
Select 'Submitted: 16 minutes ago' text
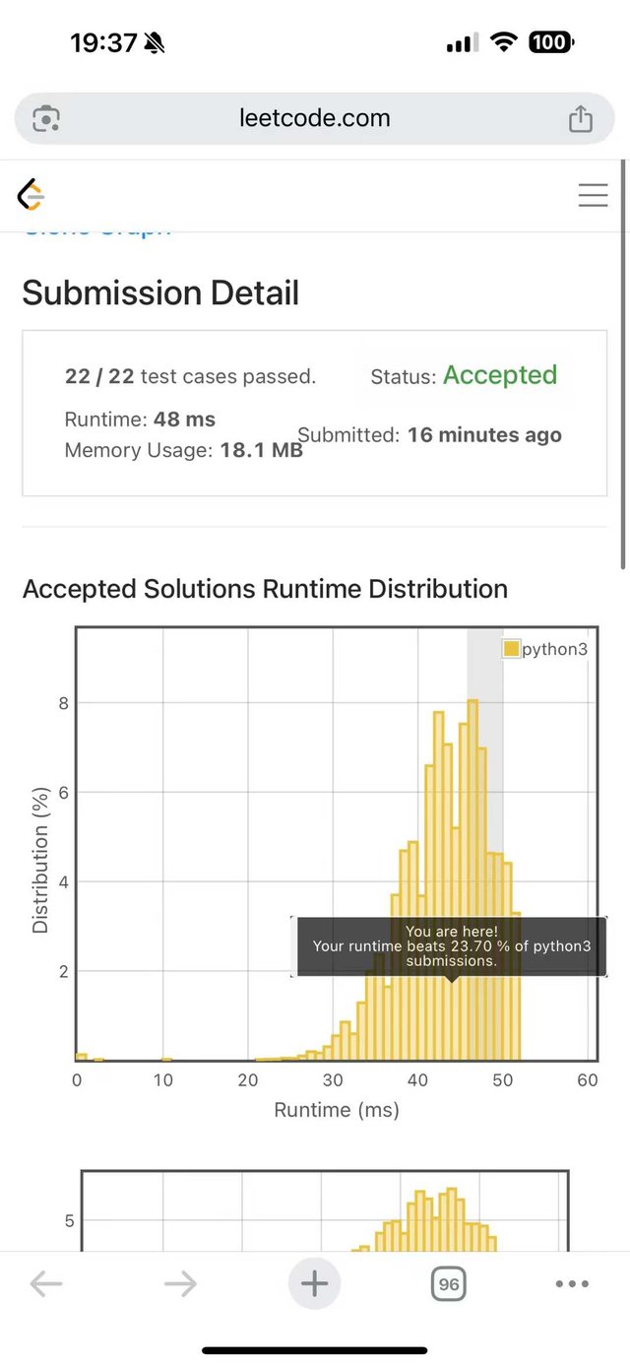tap(429, 435)
